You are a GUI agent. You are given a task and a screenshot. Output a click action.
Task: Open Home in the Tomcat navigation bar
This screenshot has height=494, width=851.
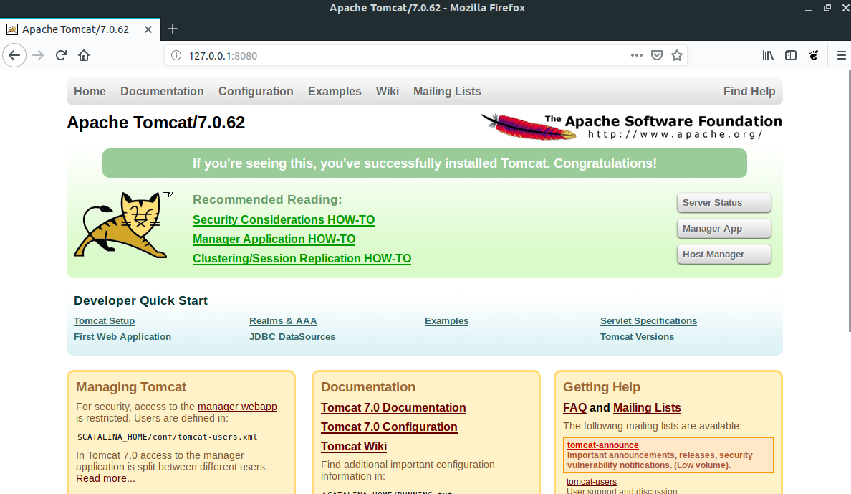click(x=90, y=91)
